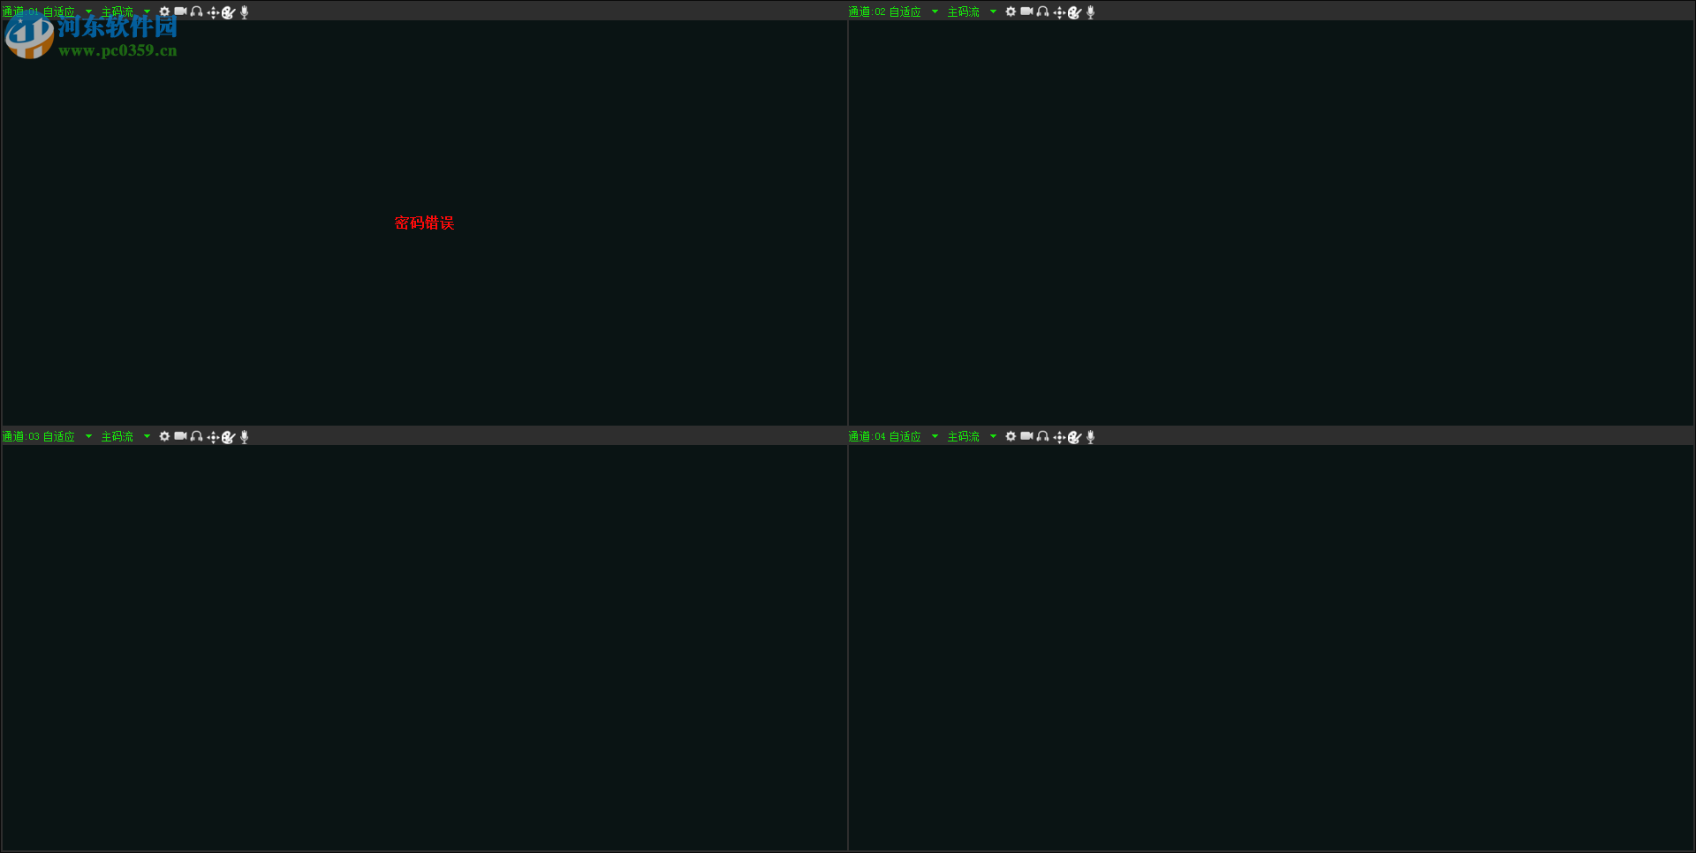Expand the 主码流 stream dropdown in channel 02
Image resolution: width=1696 pixels, height=853 pixels.
972,12
